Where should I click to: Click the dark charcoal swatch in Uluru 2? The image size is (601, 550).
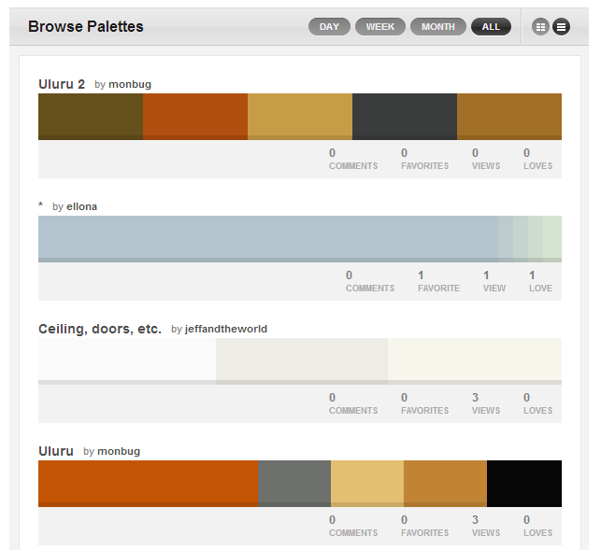click(x=404, y=116)
